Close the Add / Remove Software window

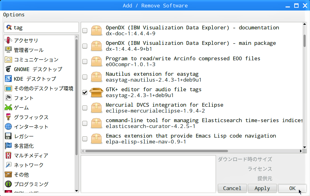305,6
